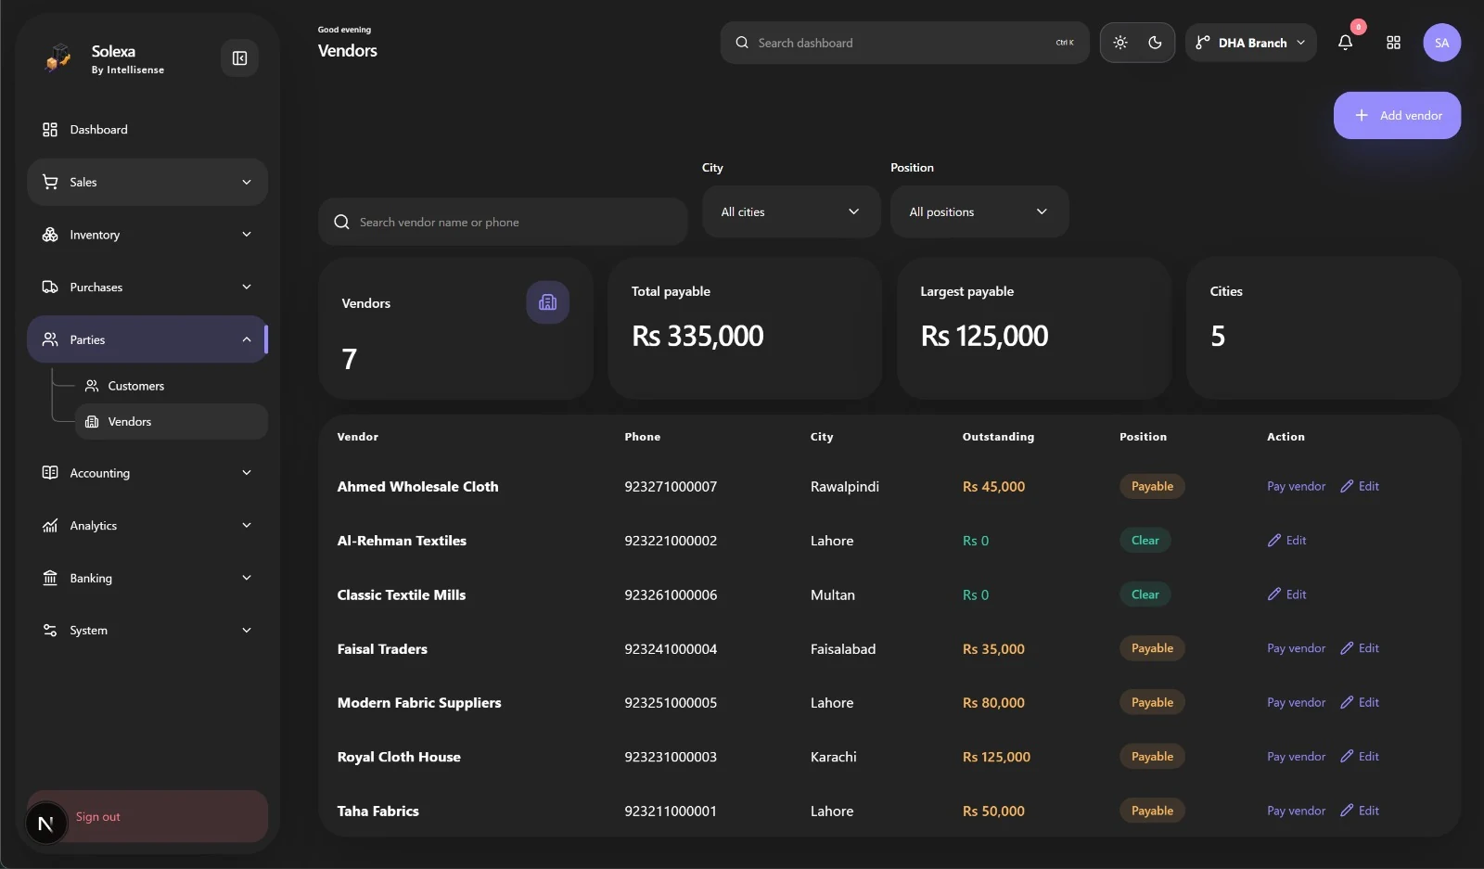This screenshot has width=1484, height=869.
Task: Pay vendor for Ahmed Wholesale Cloth
Action: tap(1296, 487)
